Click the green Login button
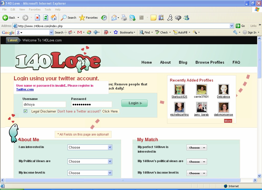Image resolution: width=262 pixels, height=190 pixels. 134,103
